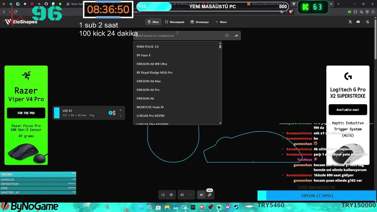The height and width of the screenshot is (212, 377).
Task: Click the front outline of VXE R1
Action: [173, 143]
